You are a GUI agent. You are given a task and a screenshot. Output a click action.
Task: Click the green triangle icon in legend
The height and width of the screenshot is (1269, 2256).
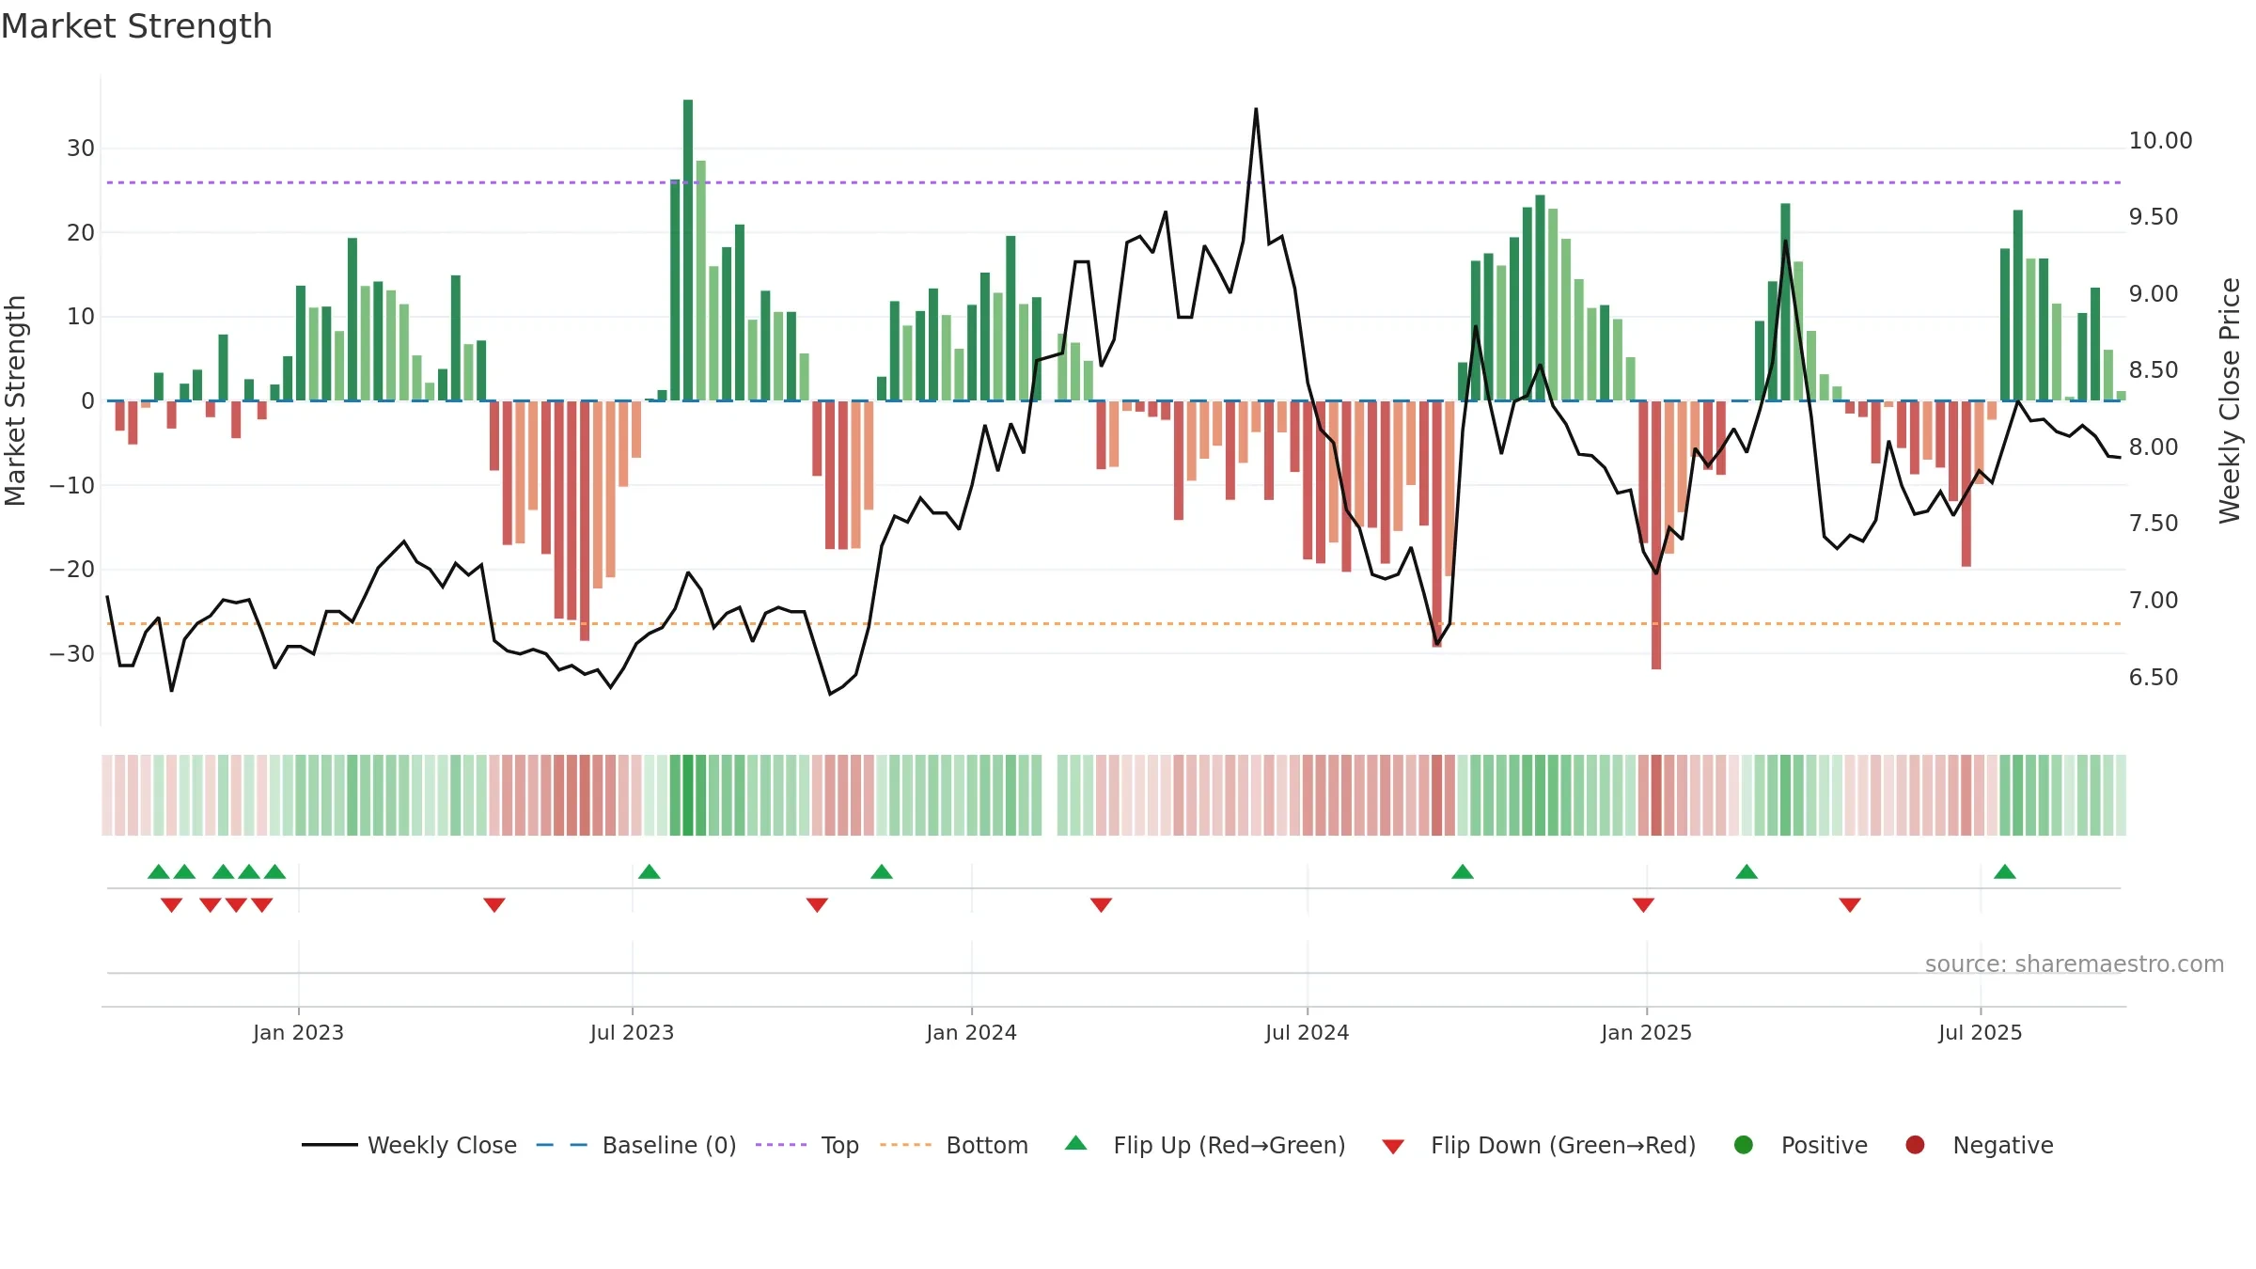tap(1076, 1143)
